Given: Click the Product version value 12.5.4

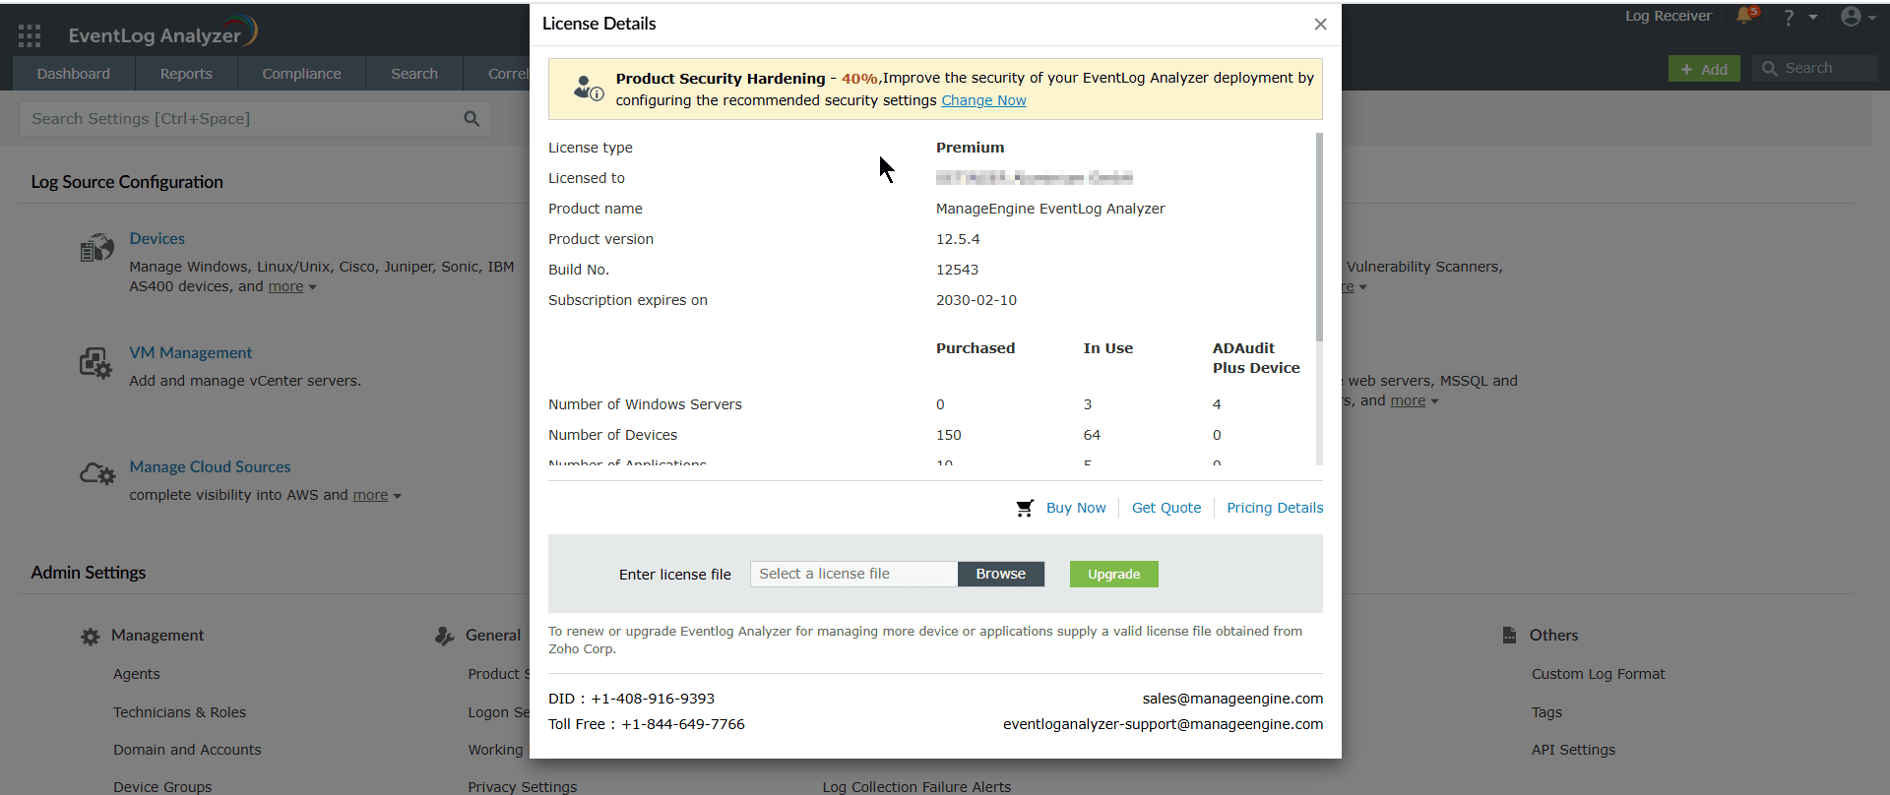Looking at the screenshot, I should 958,239.
